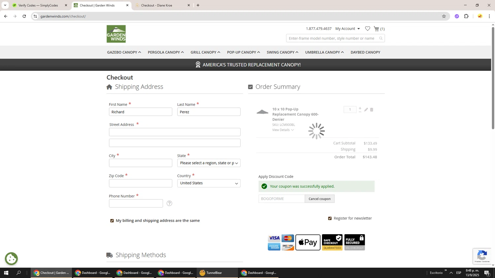Click the Garden Winds logo
The height and width of the screenshot is (278, 495).
pyautogui.click(x=116, y=34)
